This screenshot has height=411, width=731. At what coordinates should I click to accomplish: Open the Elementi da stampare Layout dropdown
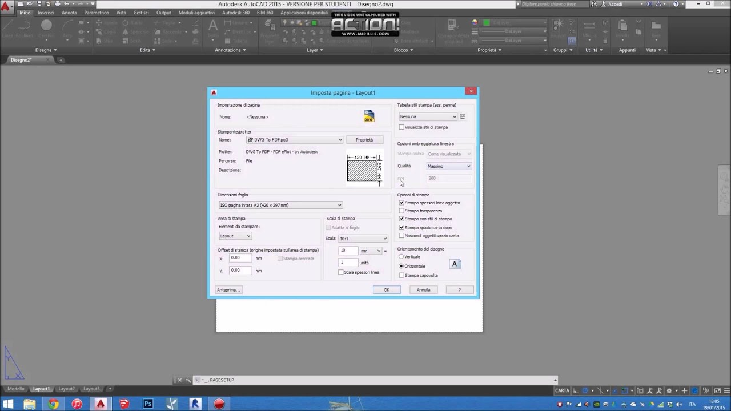pos(235,236)
